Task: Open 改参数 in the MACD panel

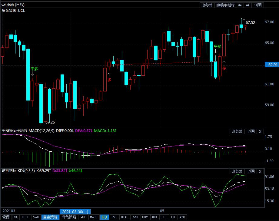Action: tap(237, 131)
